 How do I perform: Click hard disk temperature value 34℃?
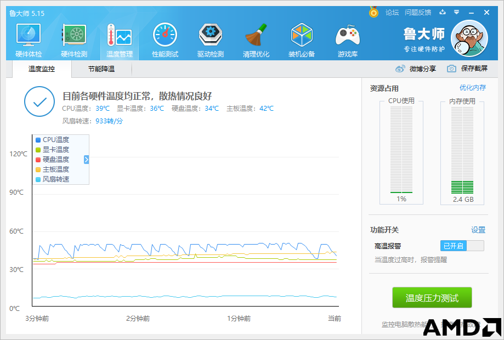point(212,109)
